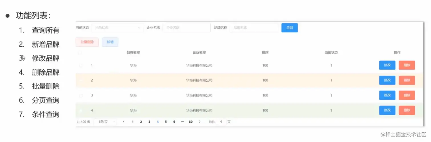Click list item 分页查询

tap(46, 100)
